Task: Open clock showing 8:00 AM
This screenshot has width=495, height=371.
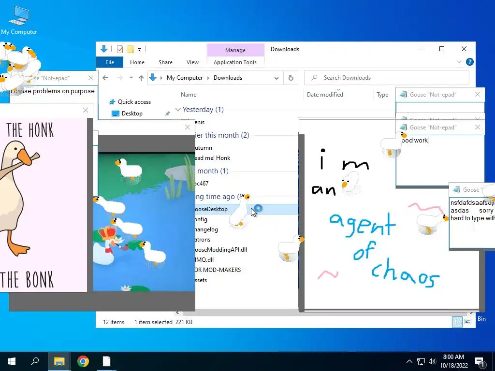Action: 453,361
